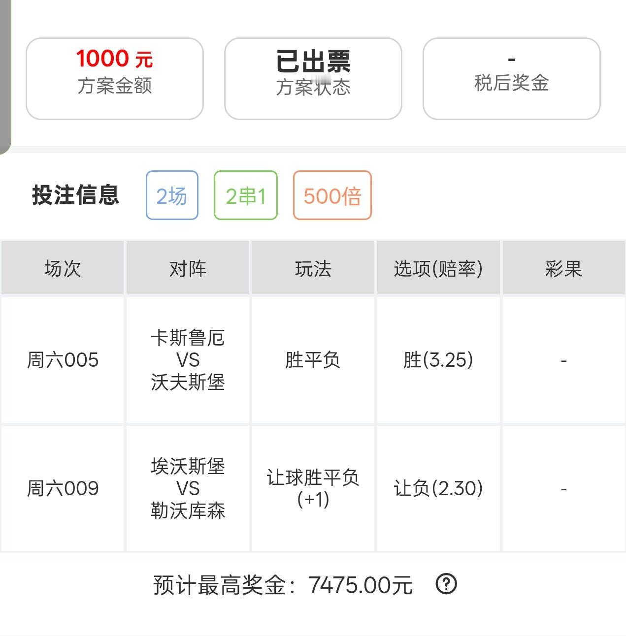Open the 已出票 plan status card
This screenshot has height=636, width=626.
[x=313, y=79]
